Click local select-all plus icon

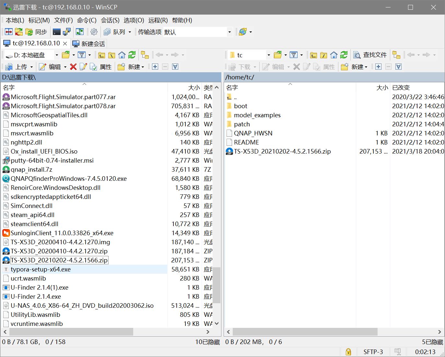pyautogui.click(x=155, y=67)
